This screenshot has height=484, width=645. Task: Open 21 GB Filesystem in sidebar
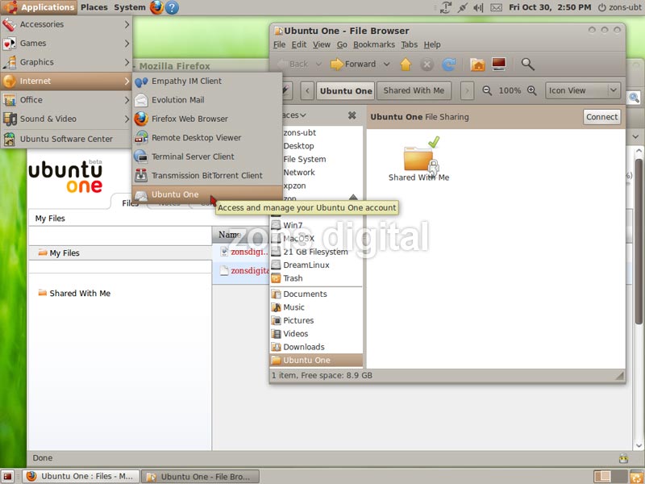pyautogui.click(x=315, y=252)
